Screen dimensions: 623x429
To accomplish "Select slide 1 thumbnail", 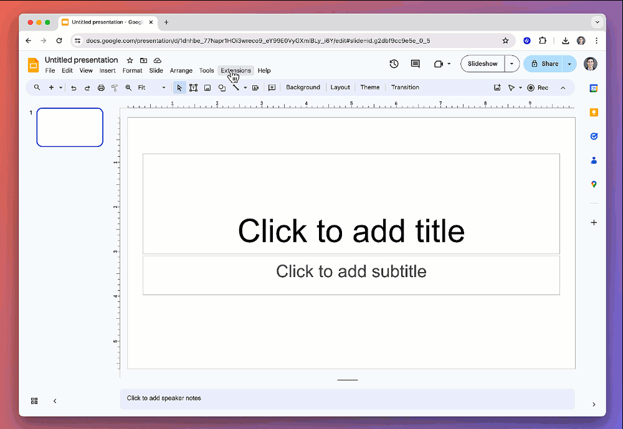I will point(70,128).
